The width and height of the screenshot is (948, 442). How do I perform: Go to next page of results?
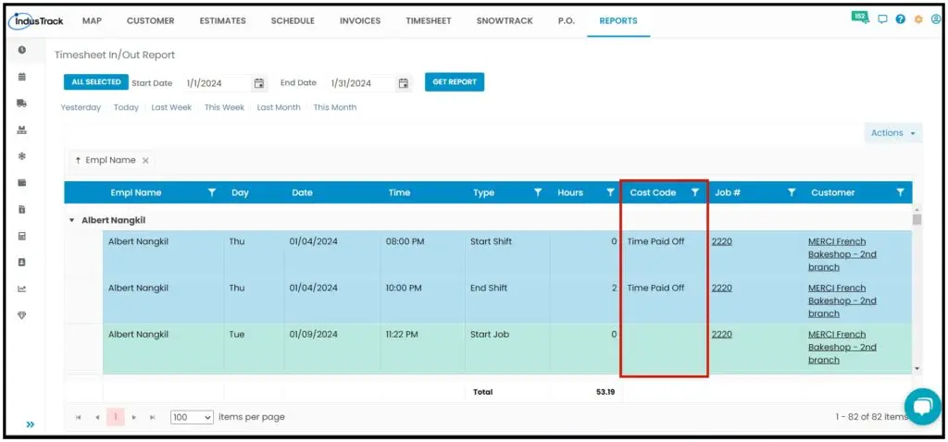coord(134,417)
